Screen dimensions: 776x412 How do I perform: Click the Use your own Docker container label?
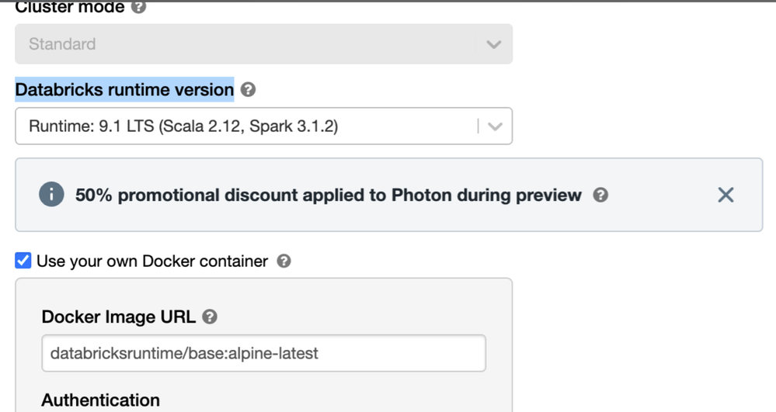[152, 261]
